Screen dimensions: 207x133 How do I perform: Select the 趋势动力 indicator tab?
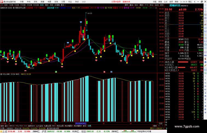pyautogui.click(x=31, y=126)
